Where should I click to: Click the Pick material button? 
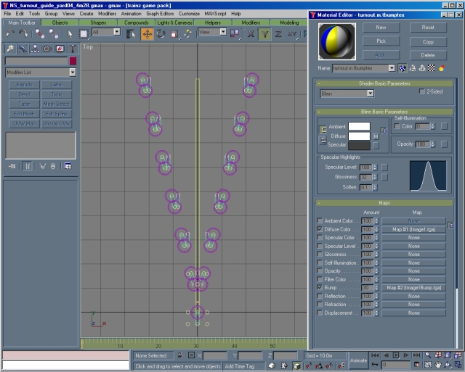tap(381, 41)
